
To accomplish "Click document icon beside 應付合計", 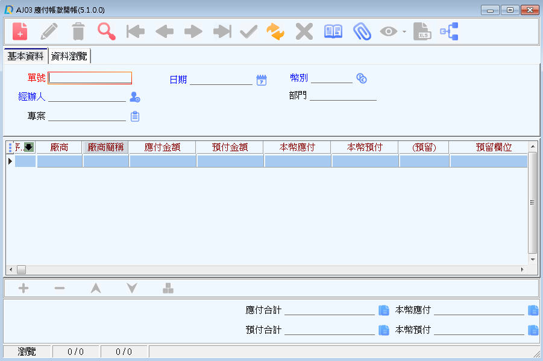I will tap(384, 310).
